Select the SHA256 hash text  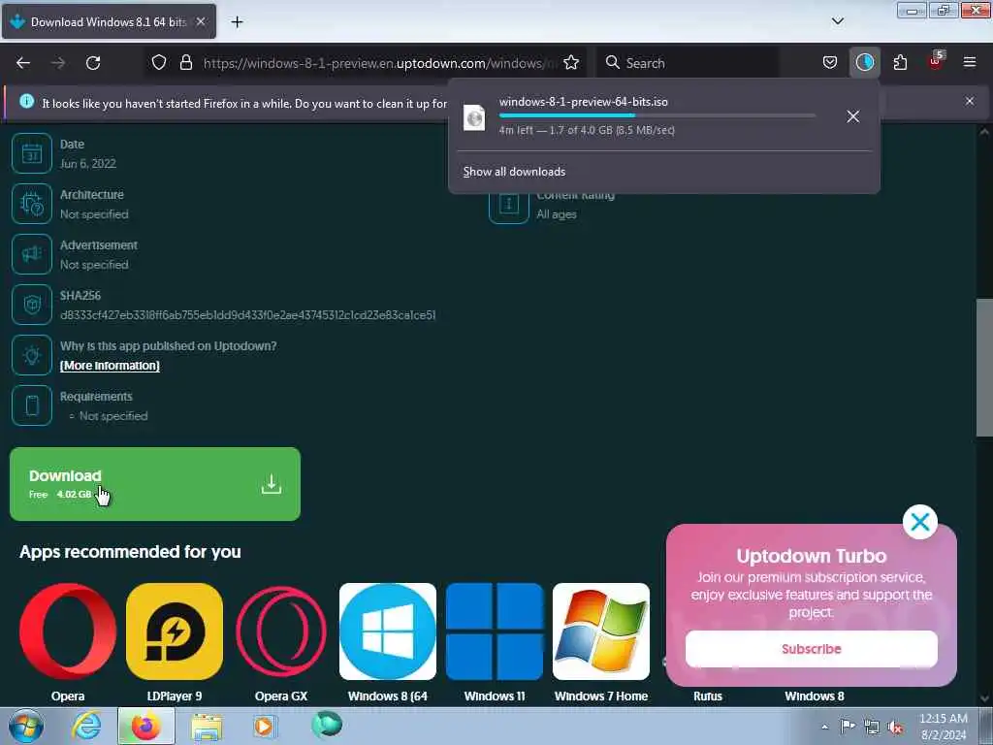[x=247, y=315]
